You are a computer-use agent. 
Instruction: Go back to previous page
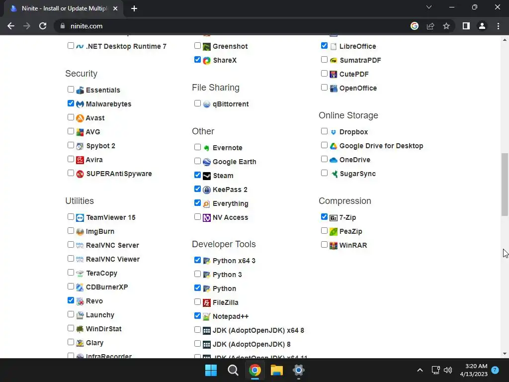click(x=11, y=26)
